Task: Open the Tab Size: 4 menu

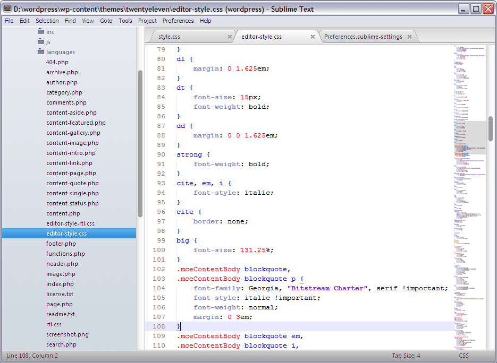Action: point(406,355)
